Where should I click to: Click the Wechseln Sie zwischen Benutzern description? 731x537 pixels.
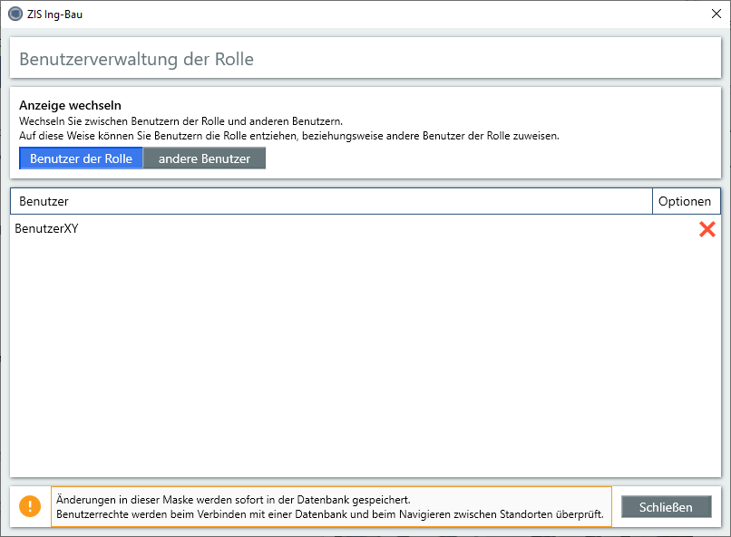pyautogui.click(x=180, y=120)
